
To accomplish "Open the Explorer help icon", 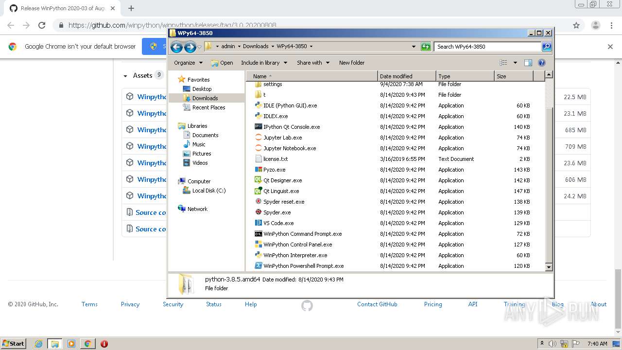I will point(542,63).
